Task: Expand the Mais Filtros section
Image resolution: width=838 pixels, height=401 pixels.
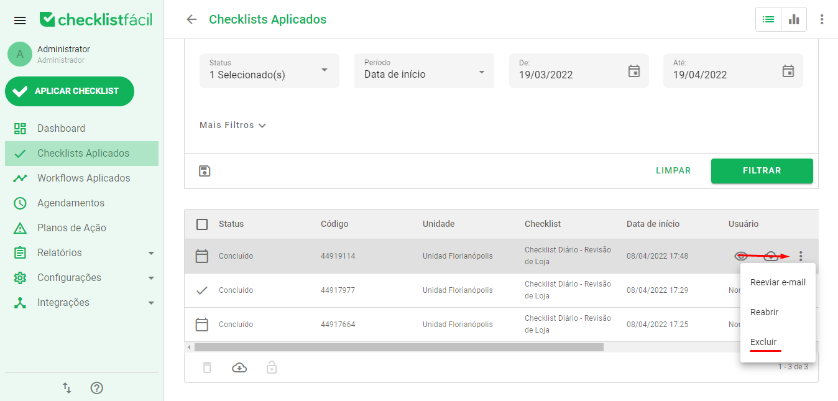Action: coord(233,124)
